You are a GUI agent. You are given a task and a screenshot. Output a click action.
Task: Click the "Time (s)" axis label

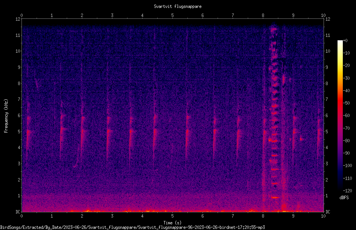pos(172,223)
